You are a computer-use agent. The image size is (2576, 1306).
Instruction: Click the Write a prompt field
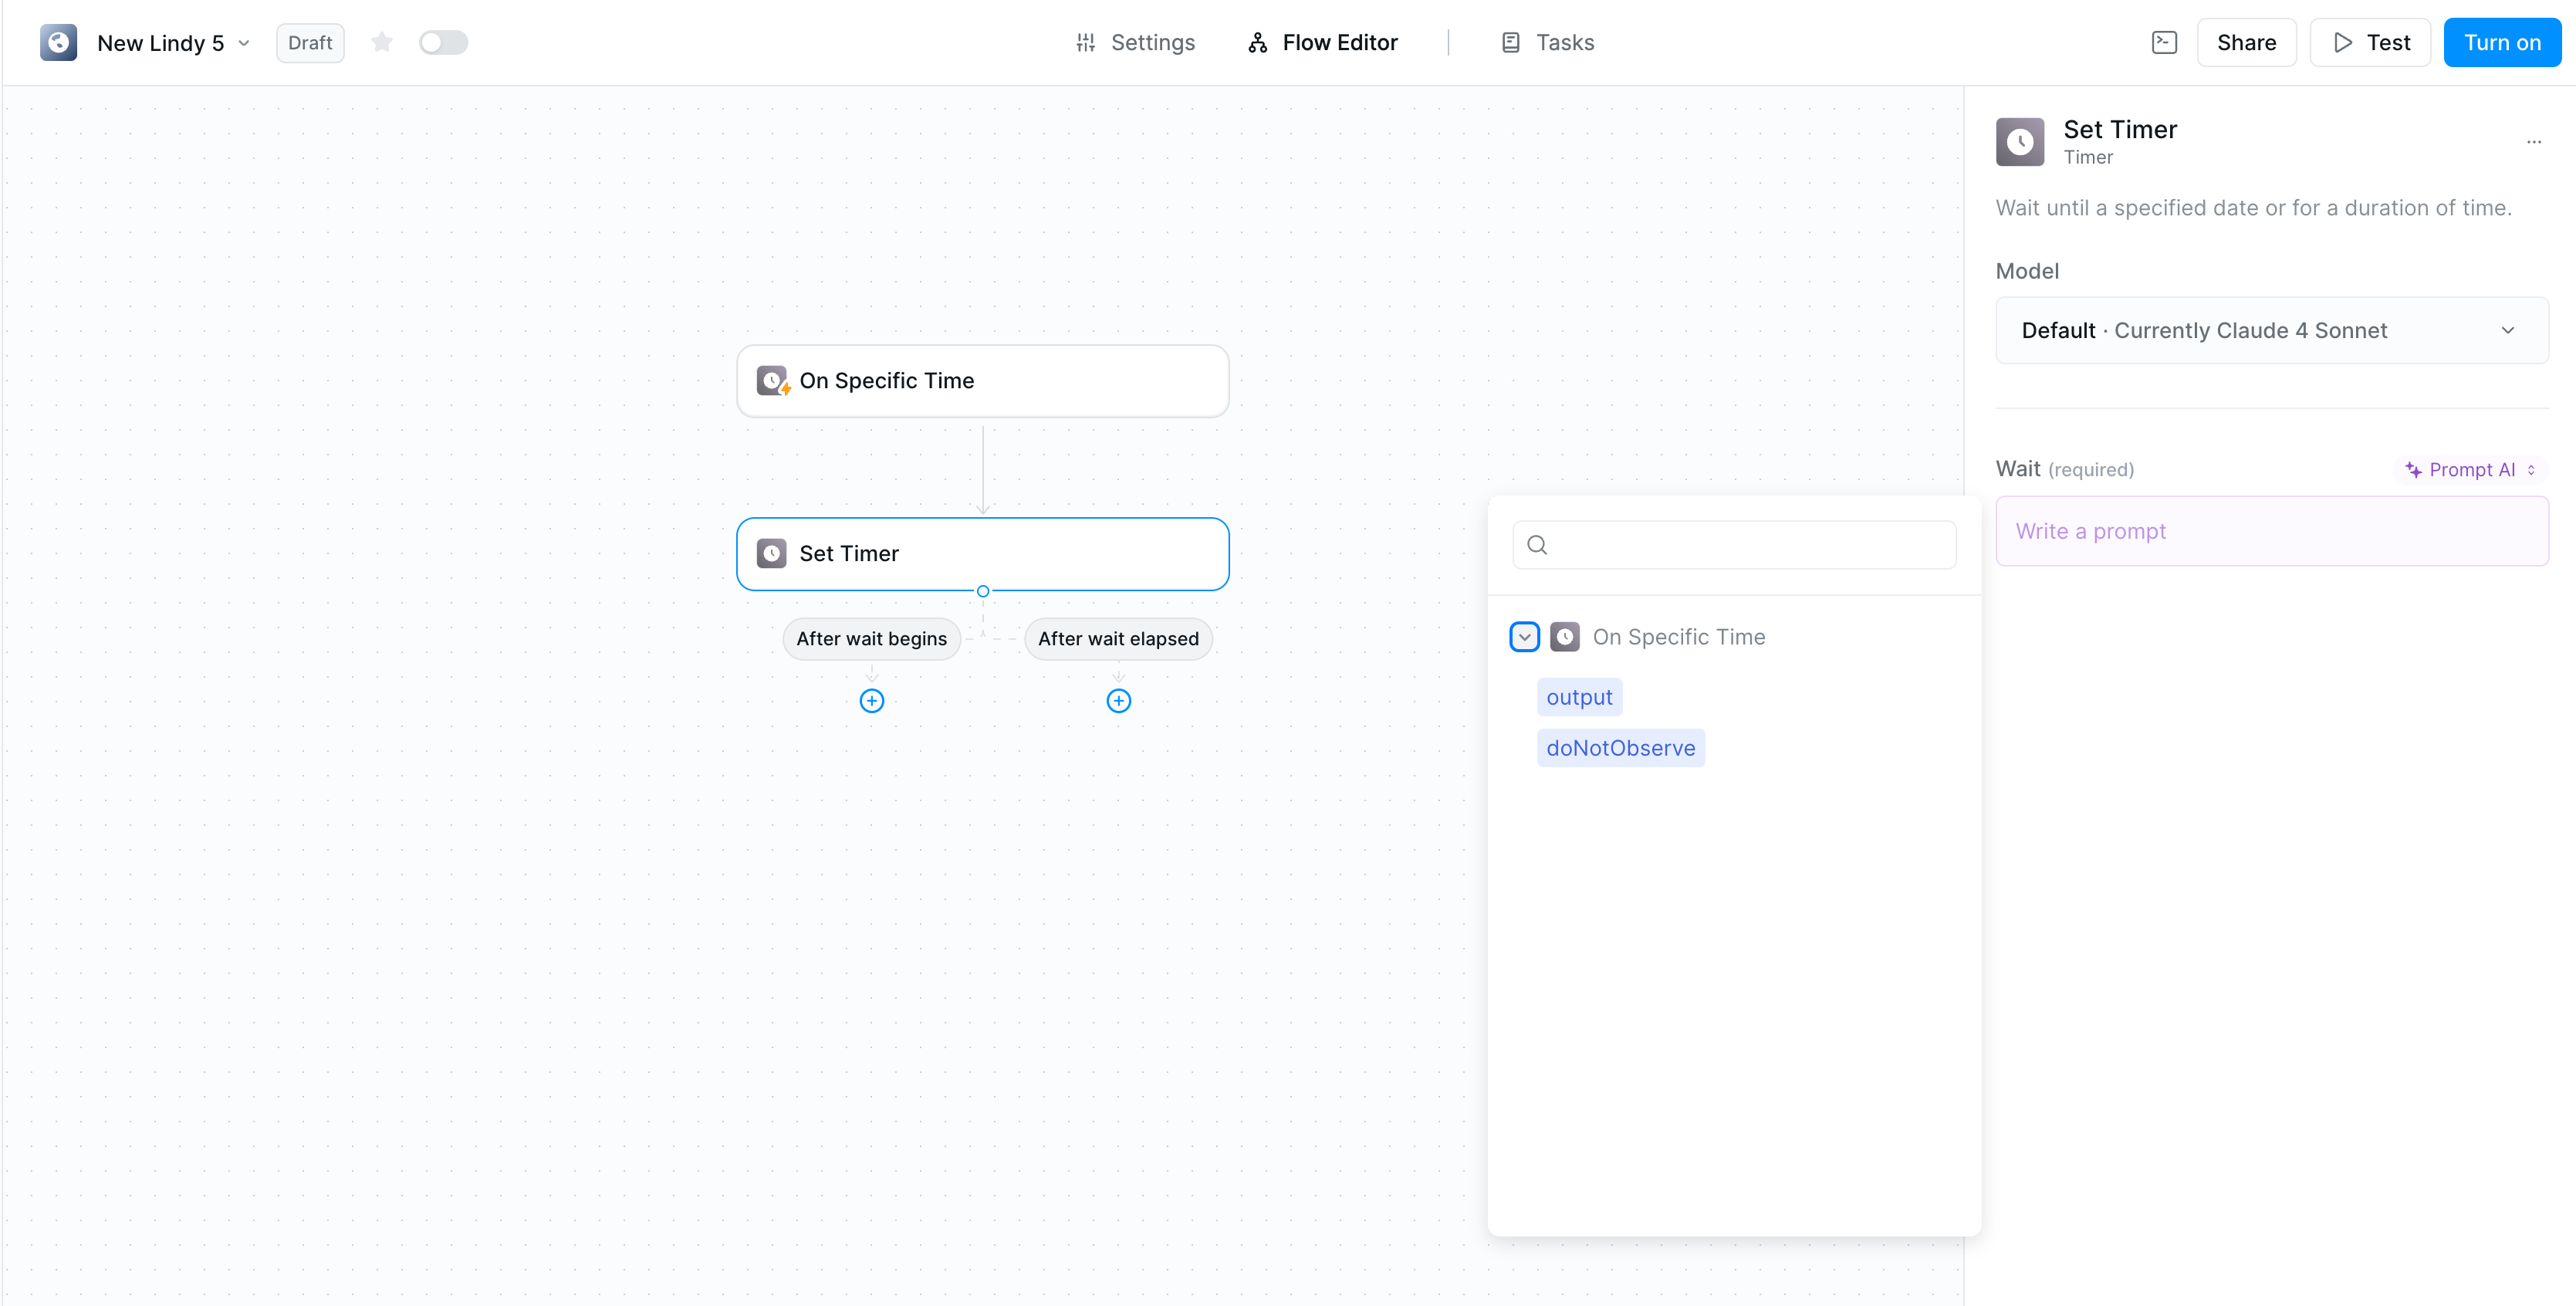click(x=2271, y=531)
